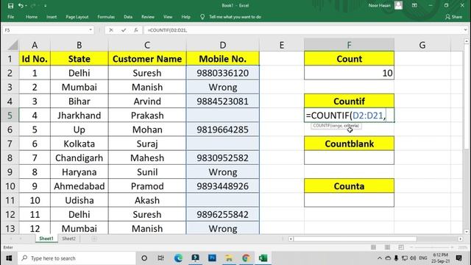Switch to Page Break Preview icon
Image resolution: width=471 pixels, height=265 pixels.
401,247
